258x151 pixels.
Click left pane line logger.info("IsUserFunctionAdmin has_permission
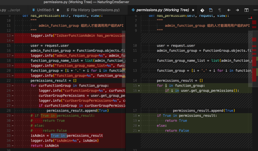point(78,36)
